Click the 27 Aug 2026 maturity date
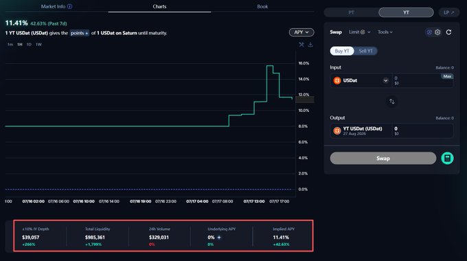Viewport: 467px width, 261px height. [354, 134]
